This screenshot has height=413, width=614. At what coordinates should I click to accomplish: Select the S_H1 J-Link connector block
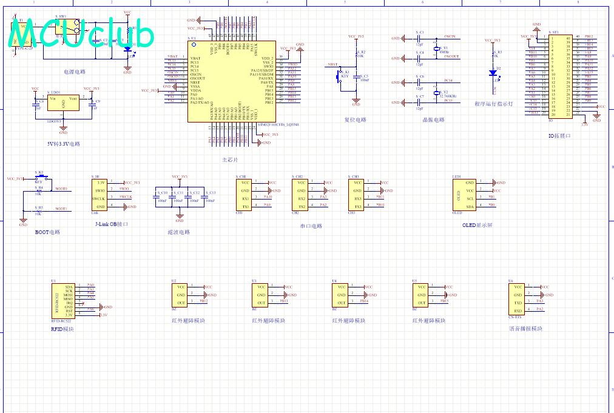(x=100, y=195)
